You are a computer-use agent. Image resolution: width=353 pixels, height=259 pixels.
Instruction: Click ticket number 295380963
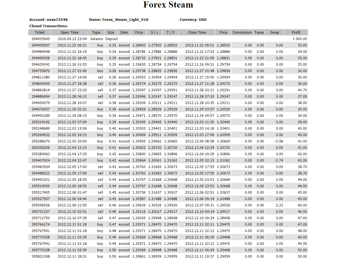click(x=41, y=154)
